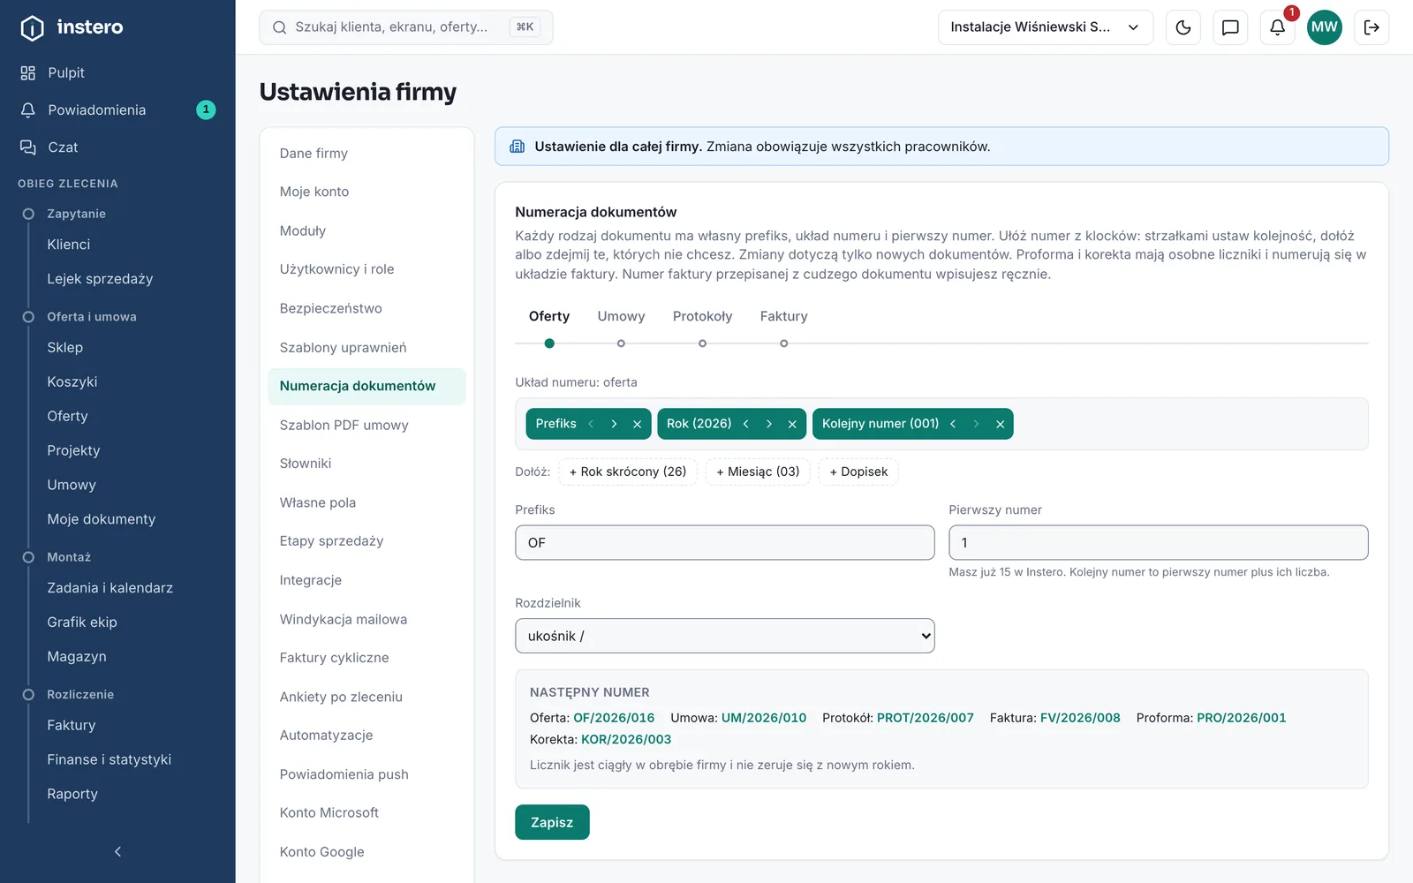Switch to the Umowy tab
The width and height of the screenshot is (1413, 883).
[x=621, y=316]
